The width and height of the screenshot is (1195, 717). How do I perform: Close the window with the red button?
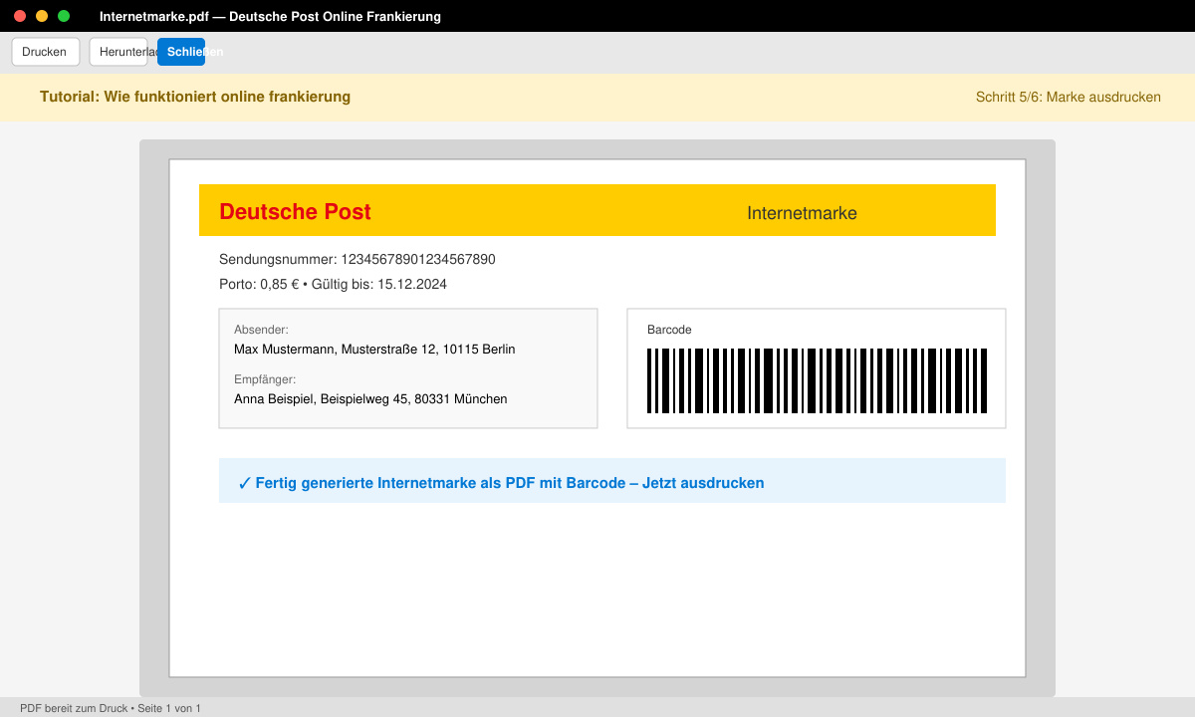20,16
